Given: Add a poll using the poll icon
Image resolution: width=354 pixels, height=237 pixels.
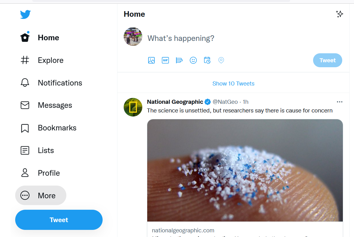Looking at the screenshot, I should [179, 60].
